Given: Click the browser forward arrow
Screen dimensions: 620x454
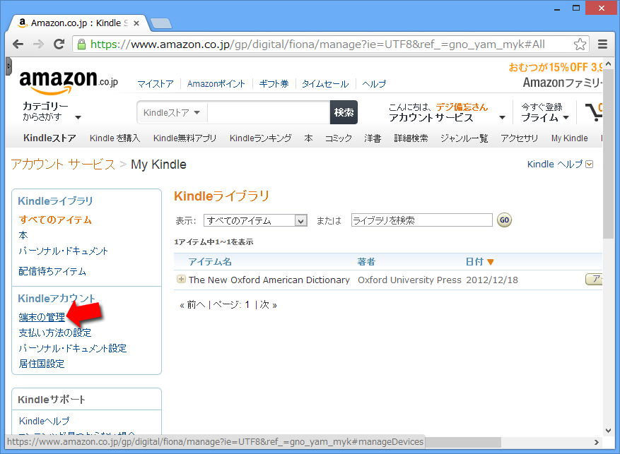Looking at the screenshot, I should point(38,44).
